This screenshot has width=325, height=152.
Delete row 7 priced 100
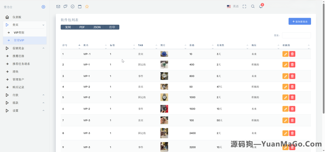292,120
